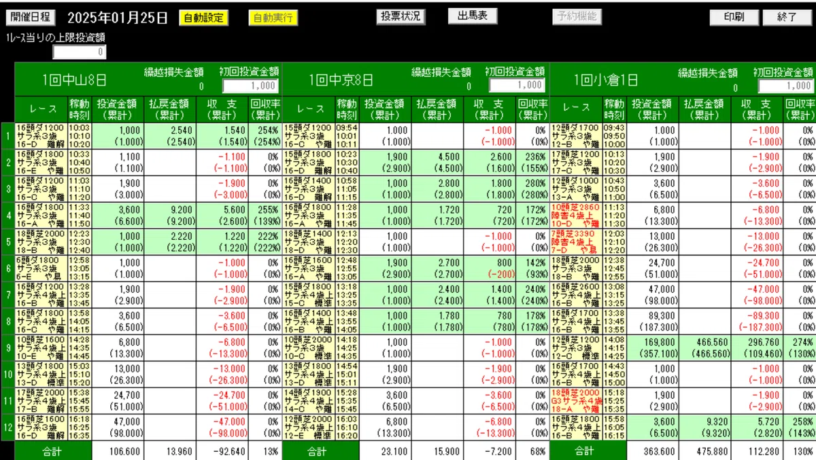
Task: Select the date 2025年01月25日
Action: pos(118,18)
